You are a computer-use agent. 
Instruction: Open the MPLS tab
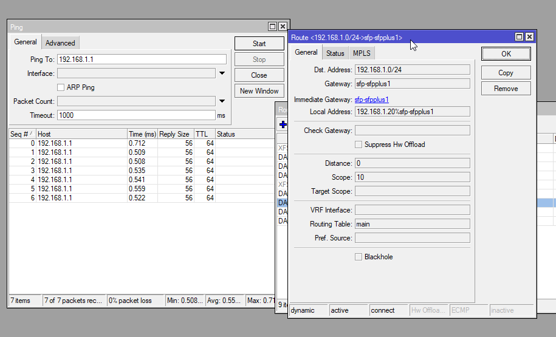click(362, 53)
